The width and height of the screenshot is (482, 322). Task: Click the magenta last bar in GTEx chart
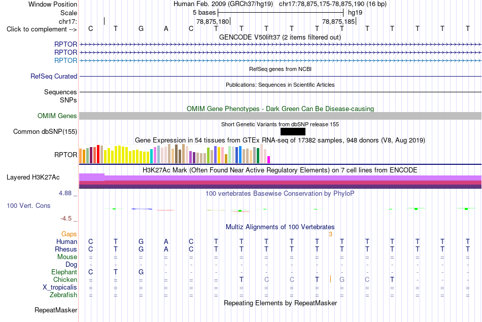coord(269,160)
